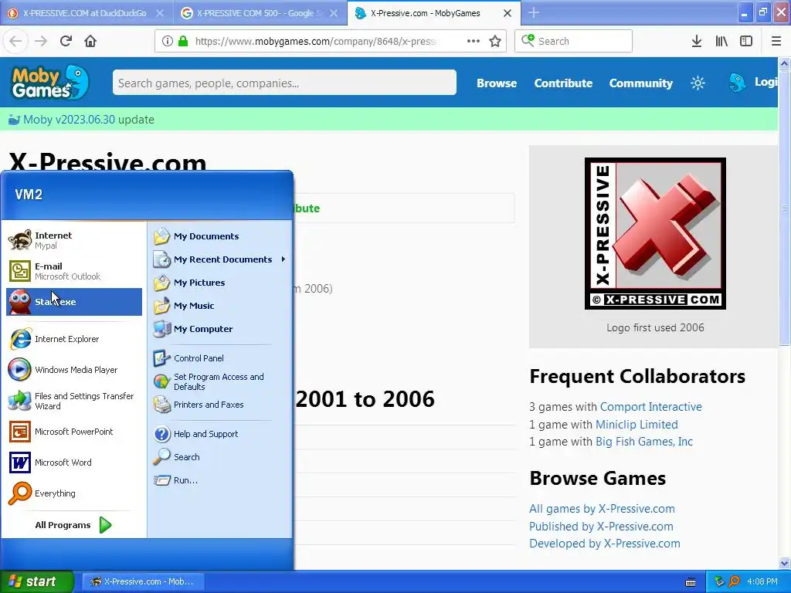This screenshot has width=791, height=593.
Task: Open All games by X-Pressive.com
Action: 602,509
